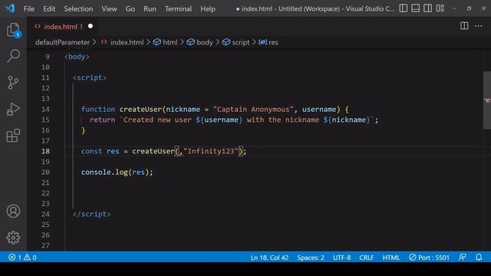
Task: Click line number 14 in gutter
Action: click(45, 109)
